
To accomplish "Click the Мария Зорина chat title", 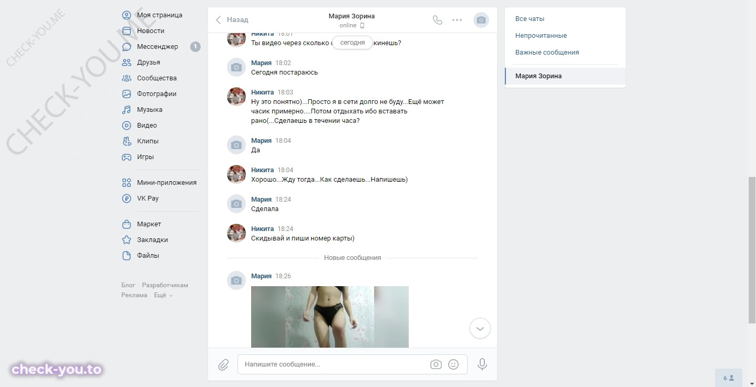I will (x=351, y=16).
